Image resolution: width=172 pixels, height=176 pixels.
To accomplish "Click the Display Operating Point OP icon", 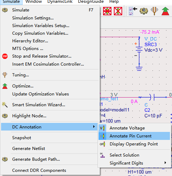I will coord(102,144).
